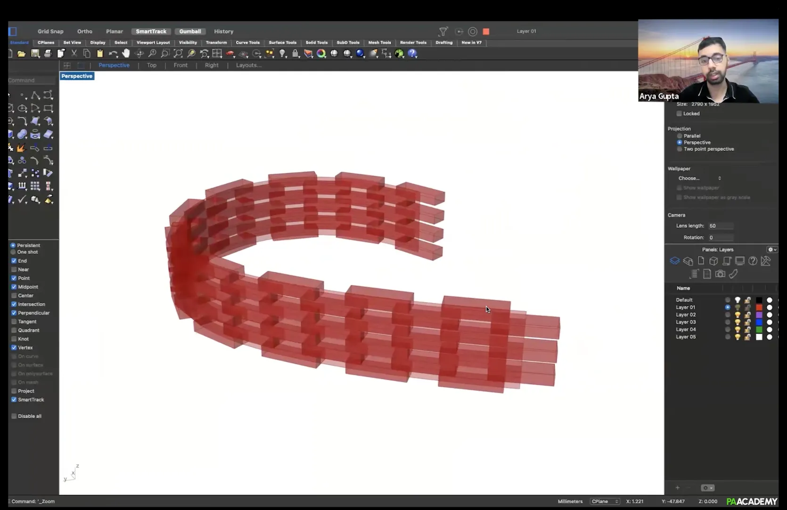Click the Grid Snap button
This screenshot has height=510, width=787.
50,31
